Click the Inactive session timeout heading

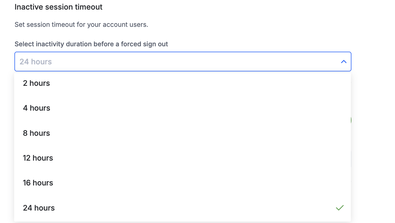tap(59, 7)
